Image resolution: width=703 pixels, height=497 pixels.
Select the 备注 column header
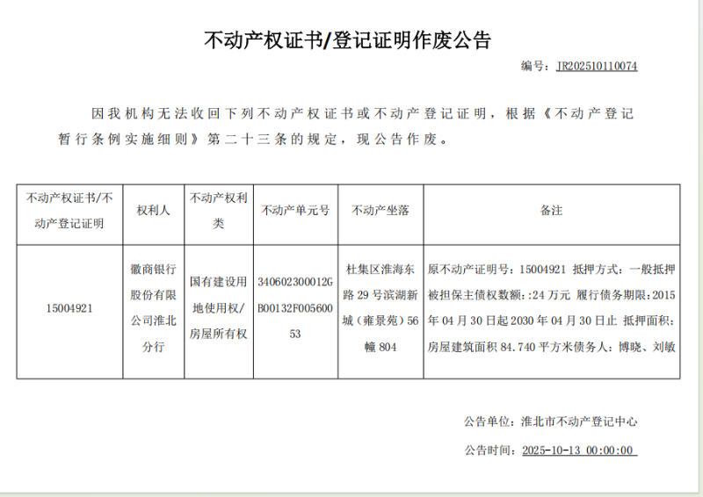point(551,212)
